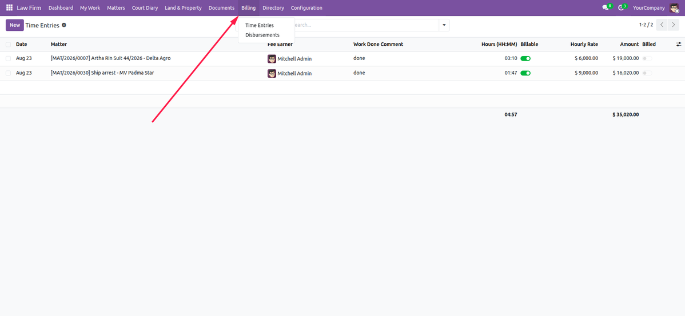Click the $ 35,020.00 total amount
Image resolution: width=685 pixels, height=316 pixels.
click(x=626, y=115)
